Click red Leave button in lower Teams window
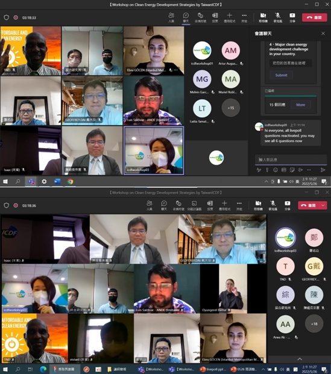The width and height of the screenshot is (331, 374). (308, 205)
